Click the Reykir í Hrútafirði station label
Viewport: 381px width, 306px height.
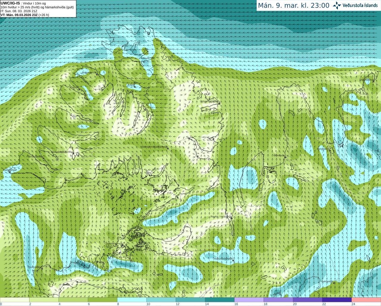221,217
